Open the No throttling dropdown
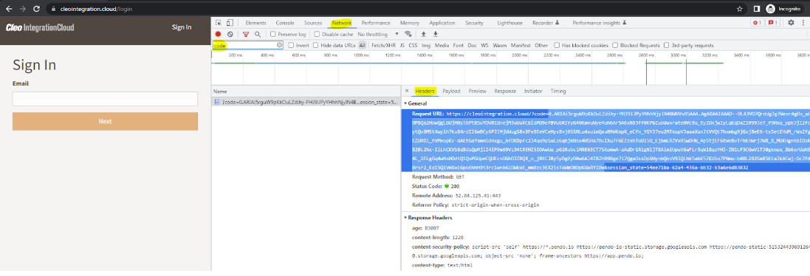The height and width of the screenshot is (276, 810). pyautogui.click(x=378, y=34)
